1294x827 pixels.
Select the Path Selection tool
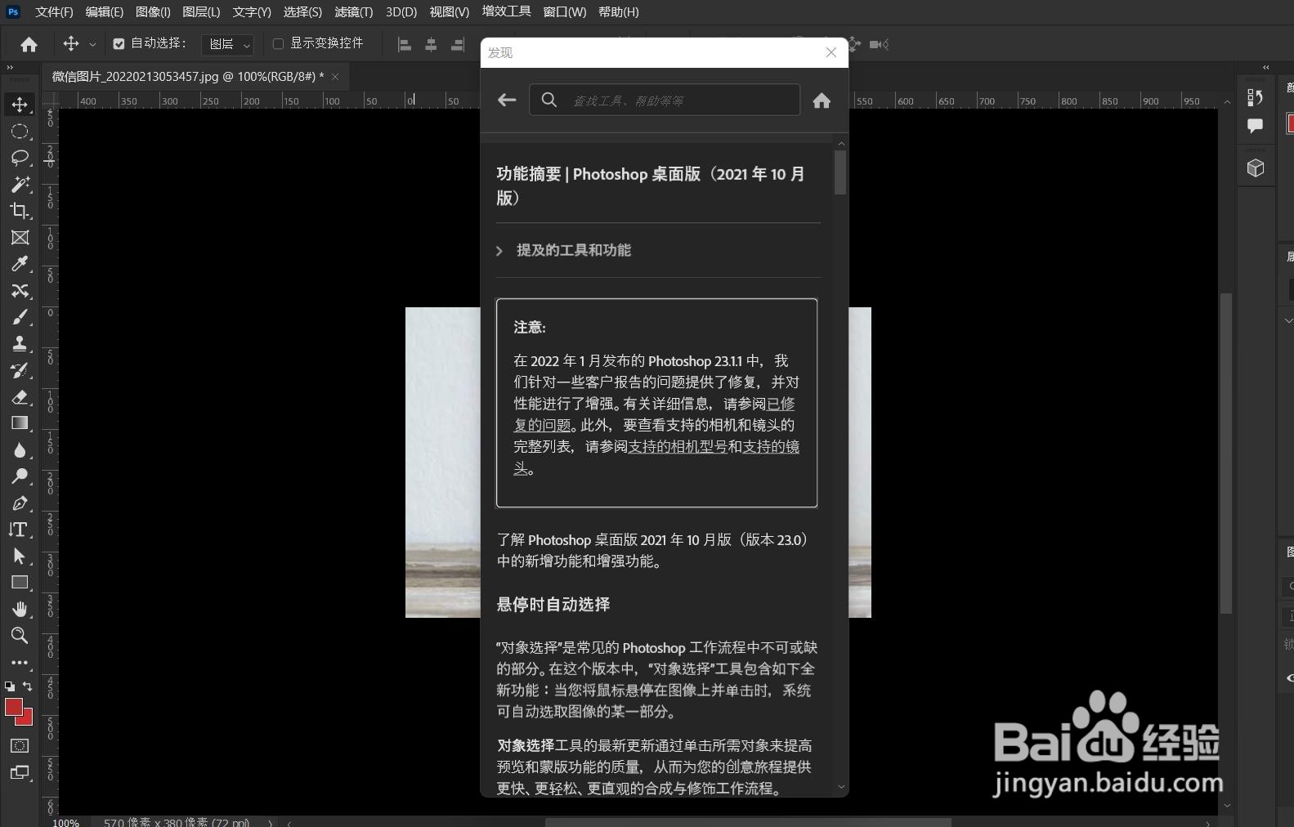point(20,557)
